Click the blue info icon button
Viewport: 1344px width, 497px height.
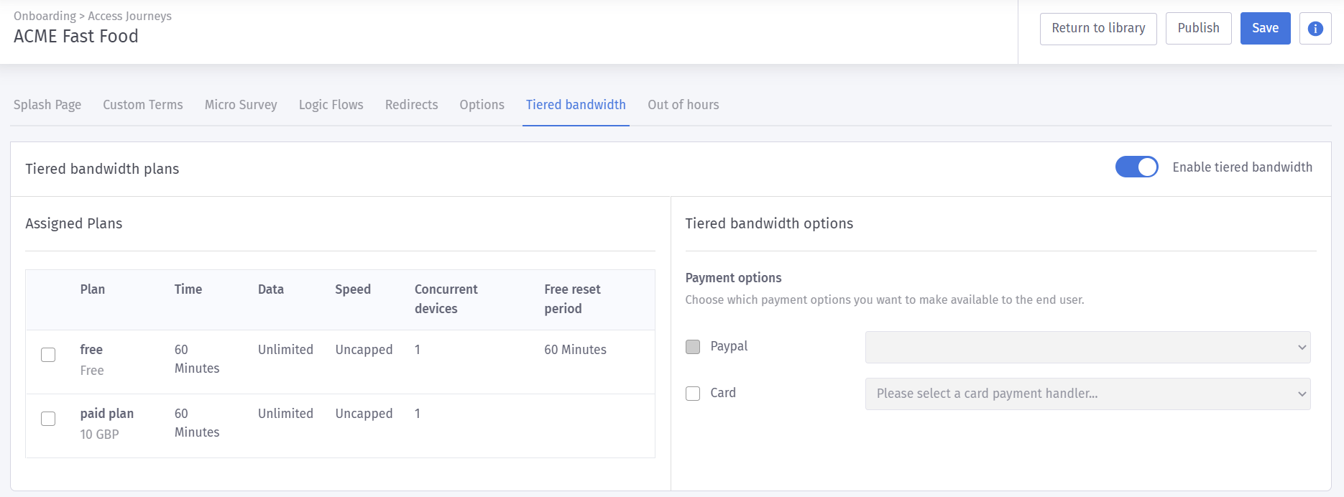(1315, 29)
